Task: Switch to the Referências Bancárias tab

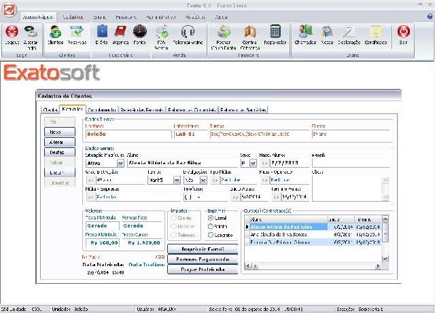Action: (x=243, y=110)
